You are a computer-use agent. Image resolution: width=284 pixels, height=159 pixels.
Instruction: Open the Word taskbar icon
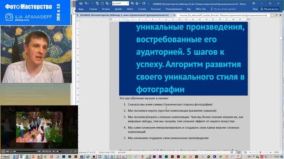21,157
